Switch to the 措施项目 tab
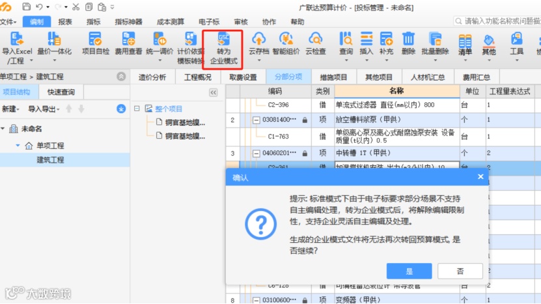The image size is (541, 304). [333, 77]
